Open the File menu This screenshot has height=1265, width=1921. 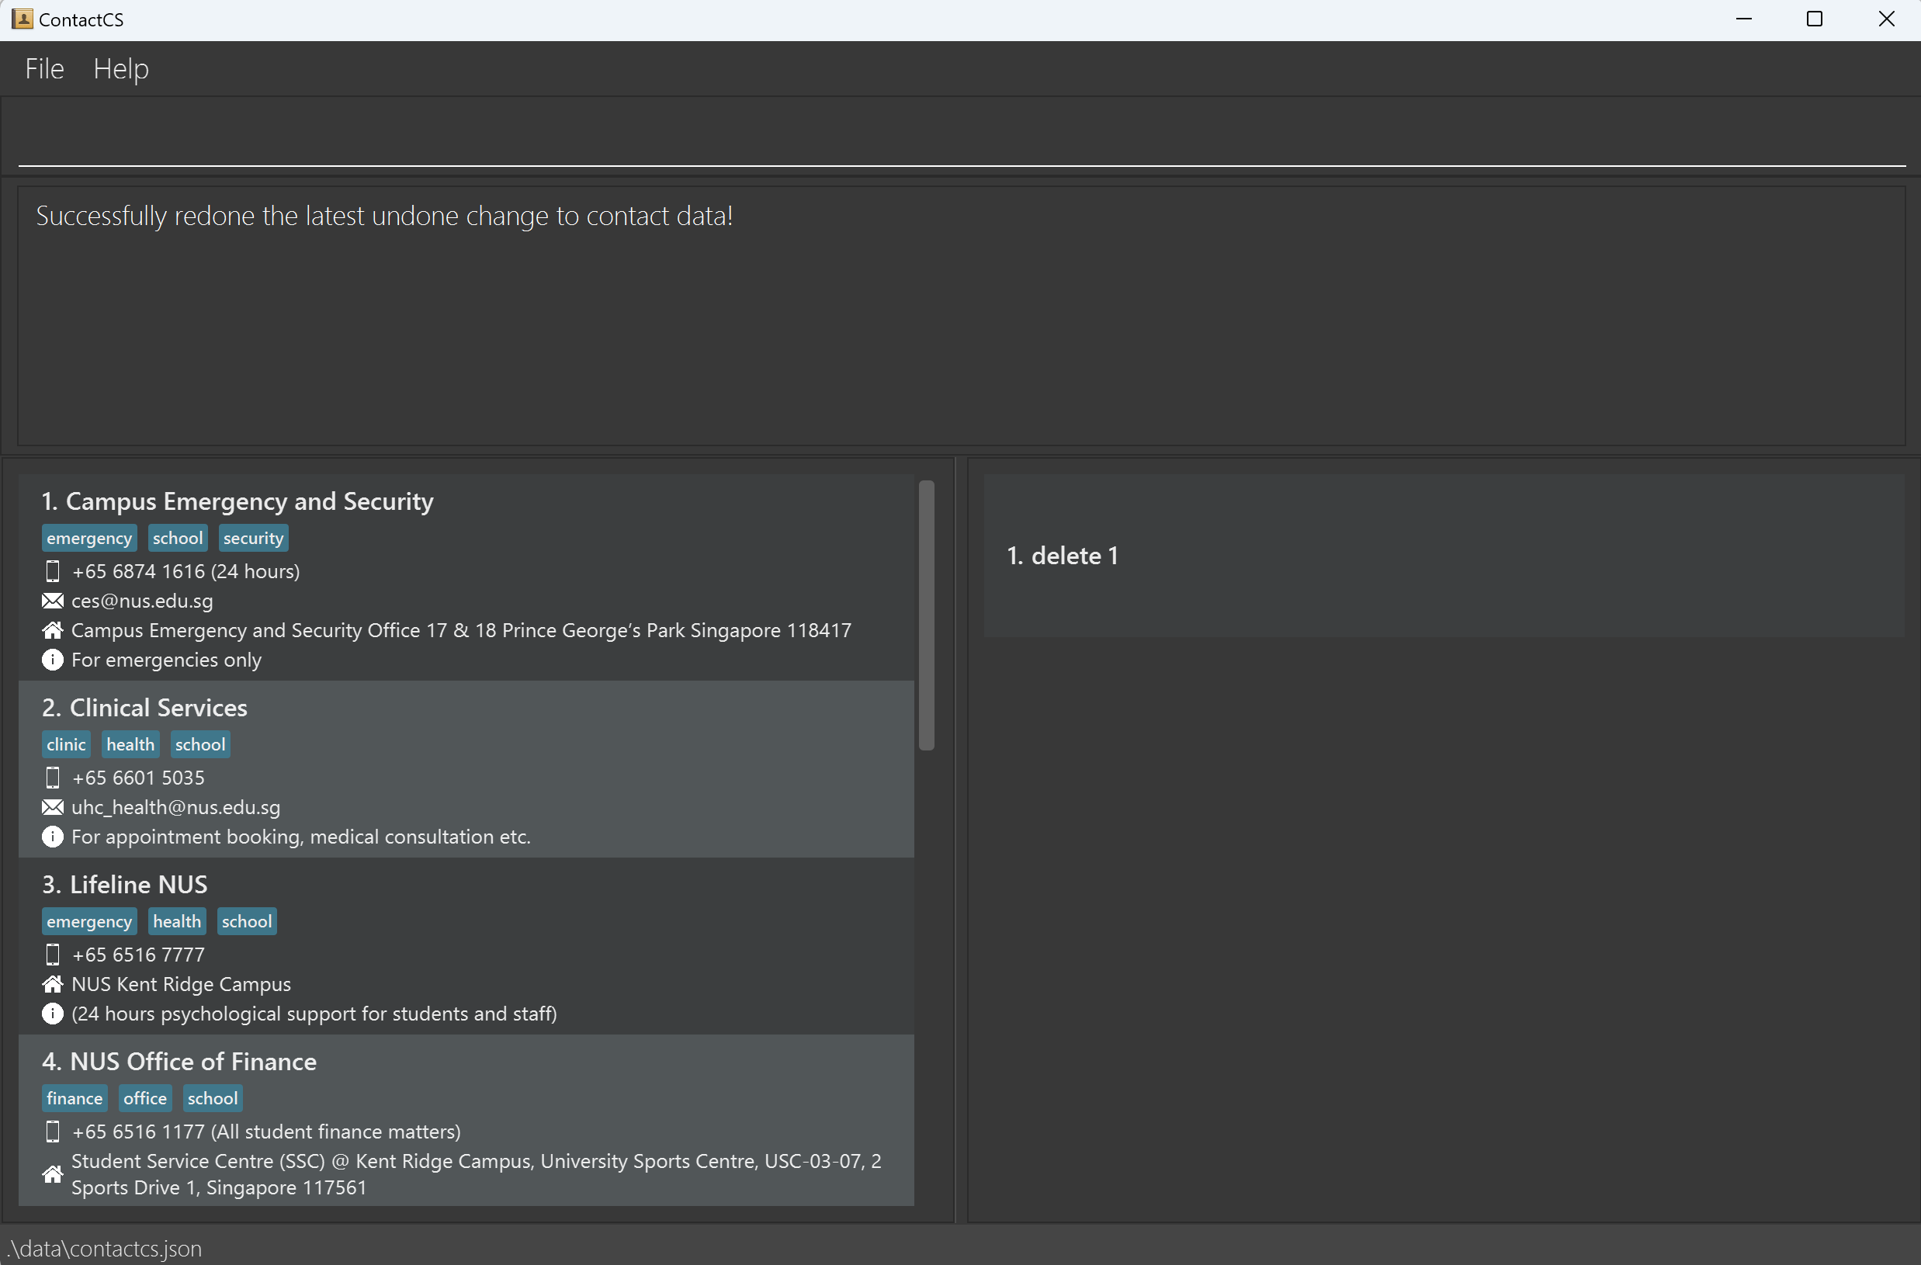(44, 68)
